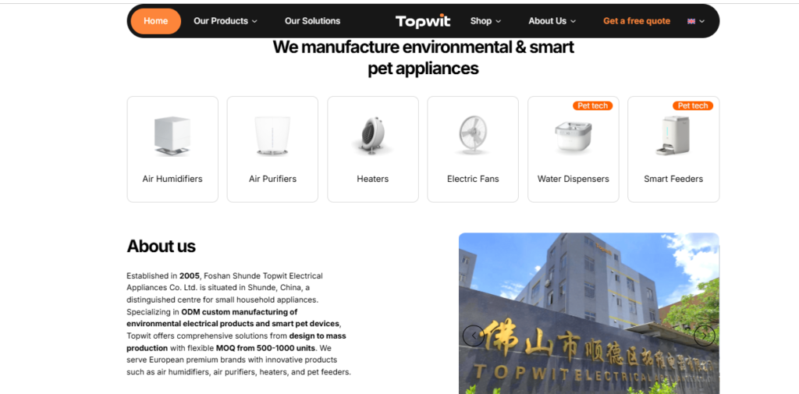Select the Smart Feeders product icon
The width and height of the screenshot is (799, 394).
673,136
